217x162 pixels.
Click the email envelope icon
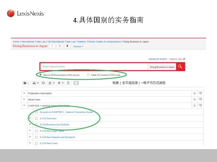pyautogui.click(x=43, y=83)
